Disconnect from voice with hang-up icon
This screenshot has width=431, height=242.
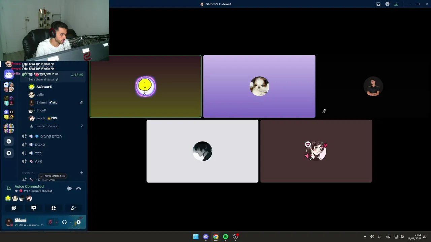pos(78,189)
